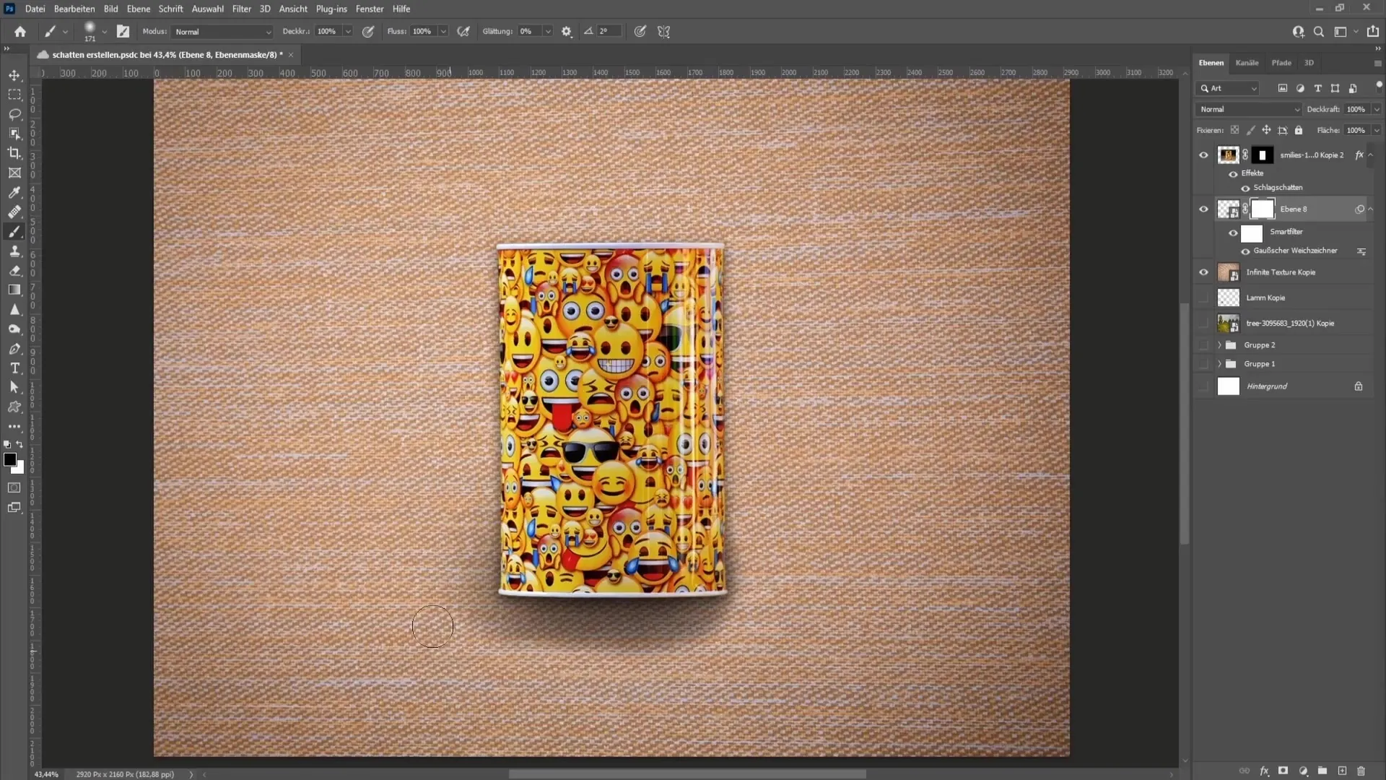
Task: Toggle visibility of Infinite Texture Kopie layer
Action: click(1203, 272)
